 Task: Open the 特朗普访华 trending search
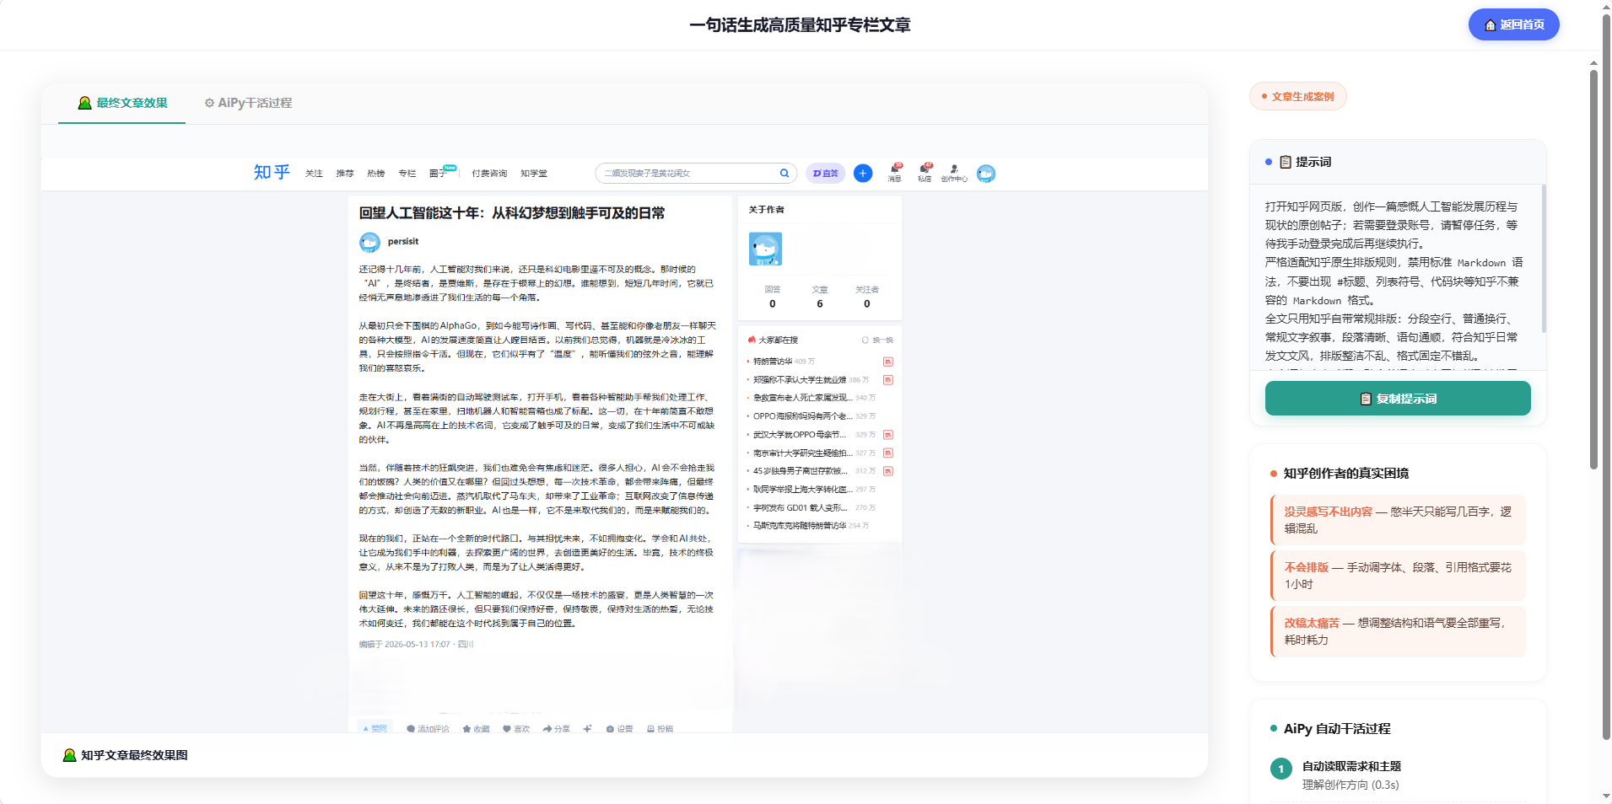(773, 362)
